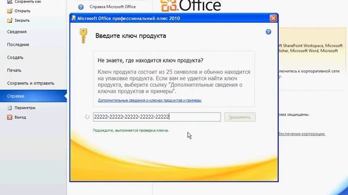Click the gray paragraph about 25 символов
Image resolution: width=348 pixels, height=195 pixels.
pos(174,81)
